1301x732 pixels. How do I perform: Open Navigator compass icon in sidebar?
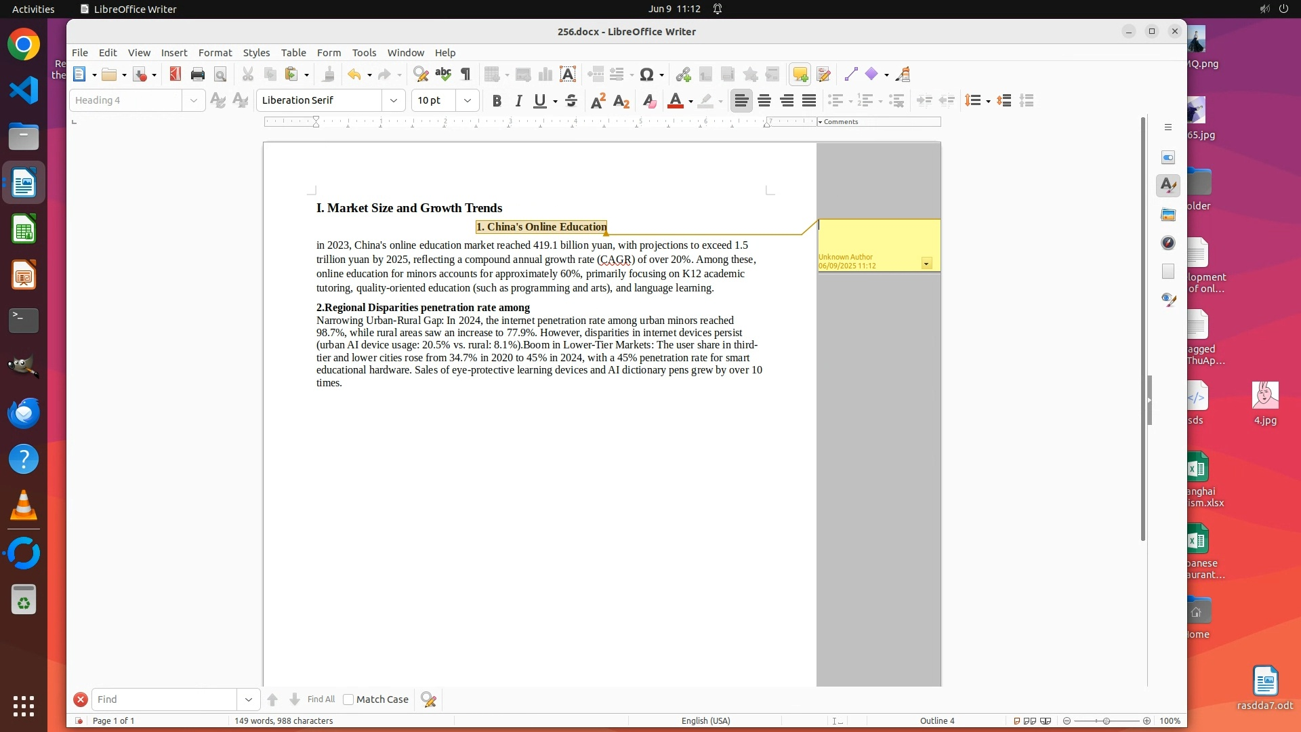click(1168, 243)
